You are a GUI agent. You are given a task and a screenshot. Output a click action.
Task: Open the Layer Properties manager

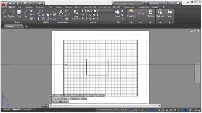76,15
